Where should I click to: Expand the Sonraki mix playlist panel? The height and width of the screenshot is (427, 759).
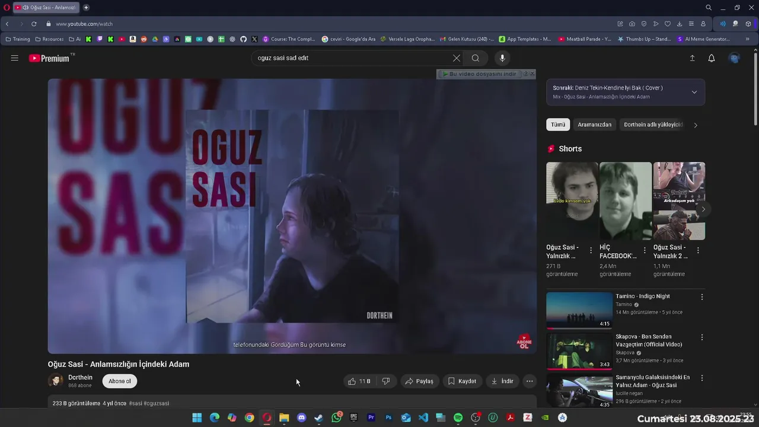tap(694, 92)
